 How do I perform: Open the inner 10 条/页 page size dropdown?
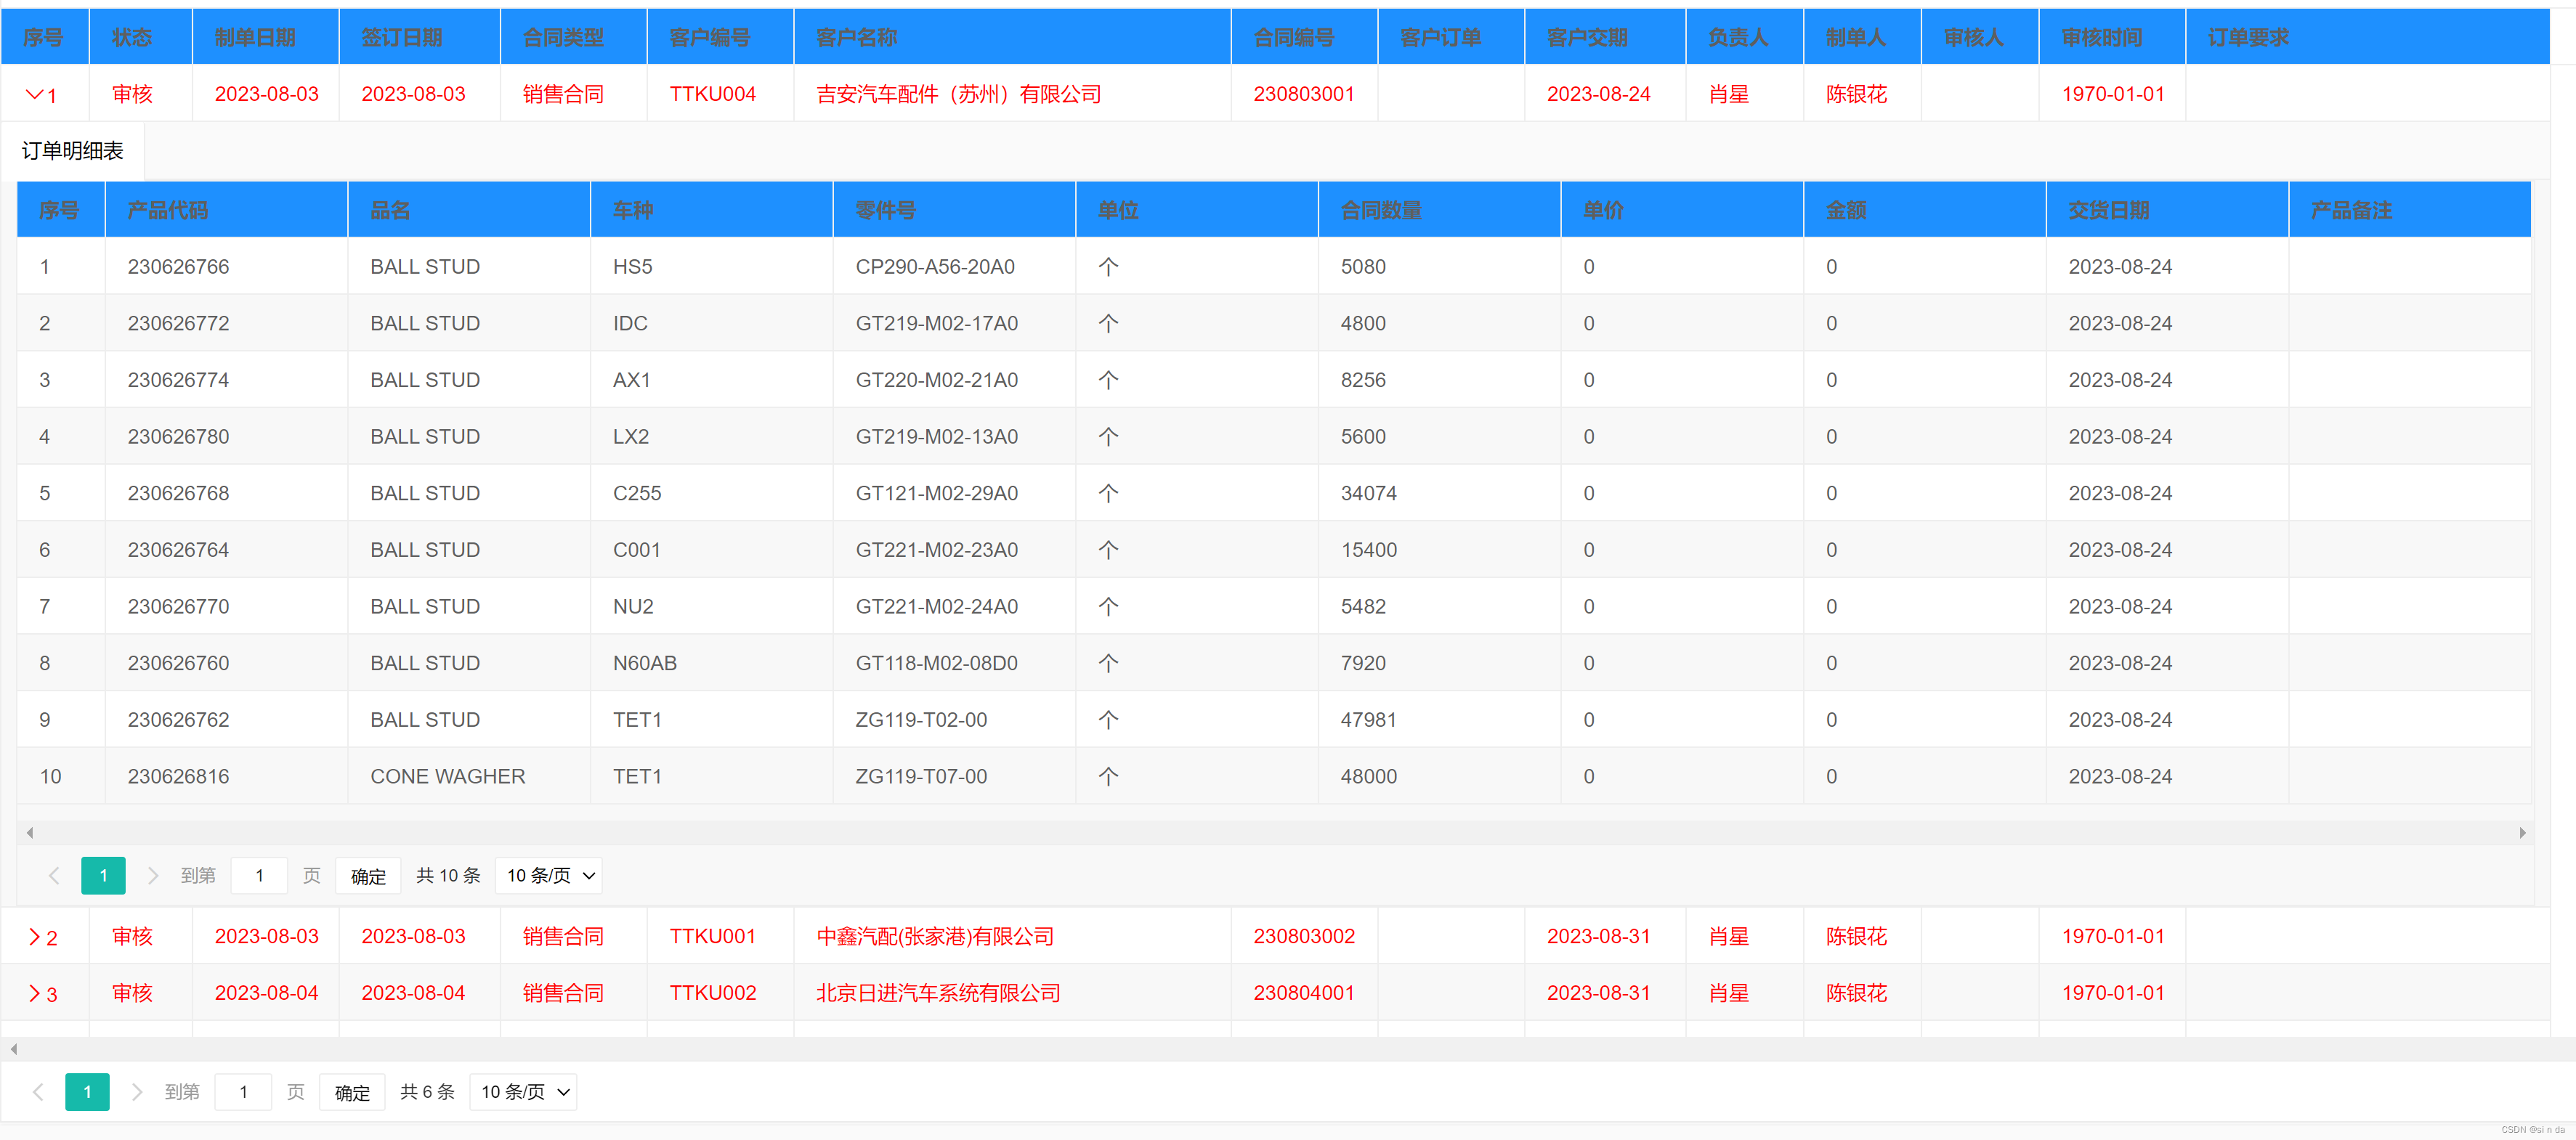coord(548,875)
